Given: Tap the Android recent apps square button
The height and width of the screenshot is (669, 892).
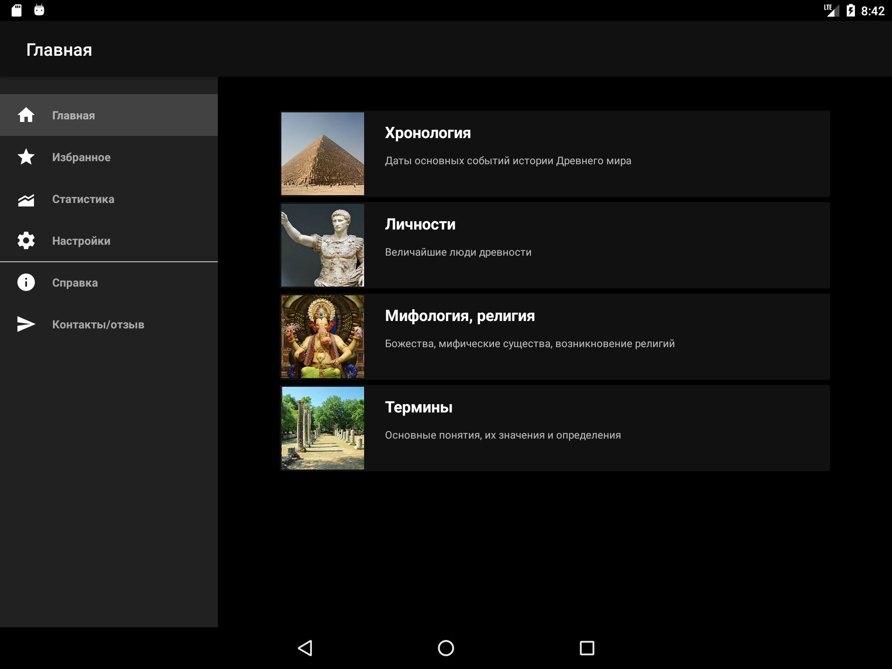Looking at the screenshot, I should pyautogui.click(x=587, y=648).
